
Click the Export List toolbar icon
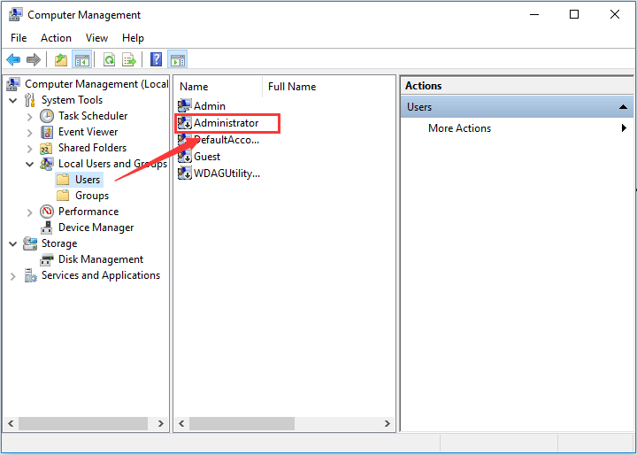[x=129, y=59]
